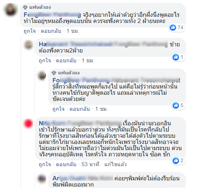The image size is (199, 188).
Task: Reply to the ต้องฟังความ2ฝ่าย comment
Action: (x=66, y=60)
